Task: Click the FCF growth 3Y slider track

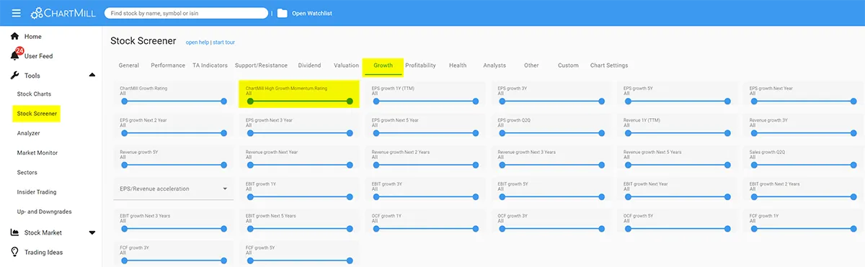Action: (174, 260)
